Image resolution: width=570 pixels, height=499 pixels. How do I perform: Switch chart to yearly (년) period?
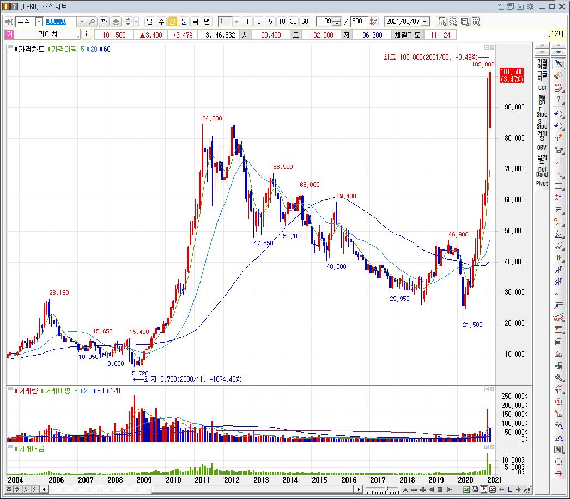[207, 22]
